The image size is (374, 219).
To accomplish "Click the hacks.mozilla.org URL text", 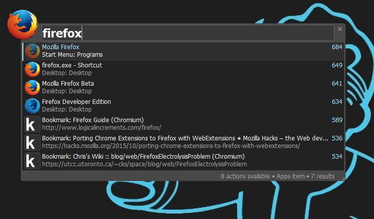I will click(171, 146).
